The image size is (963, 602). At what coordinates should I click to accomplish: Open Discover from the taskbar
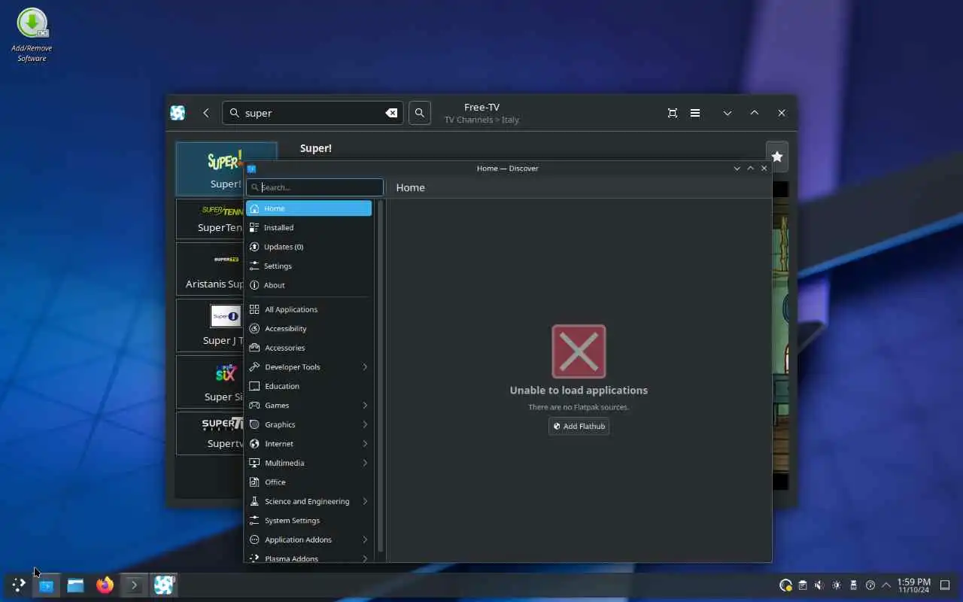(47, 585)
